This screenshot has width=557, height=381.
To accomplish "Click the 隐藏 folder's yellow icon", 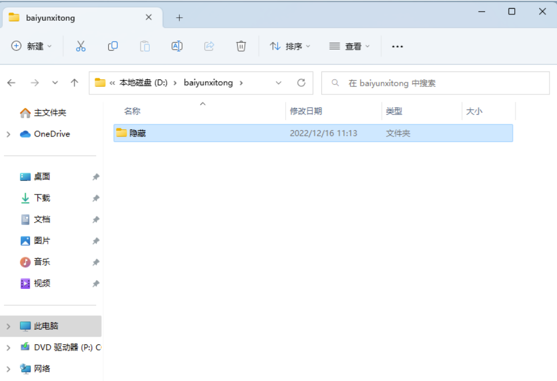I will pyautogui.click(x=122, y=133).
